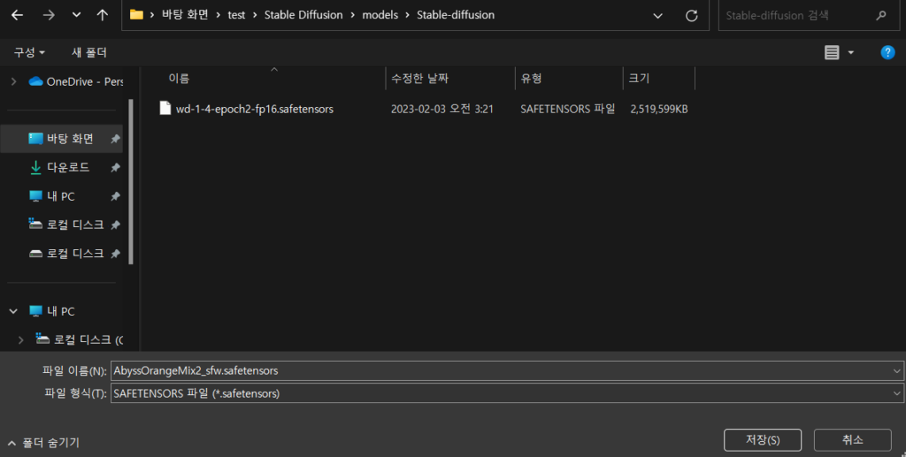Open the 파일 형식 dropdown
906x457 pixels.
click(897, 393)
